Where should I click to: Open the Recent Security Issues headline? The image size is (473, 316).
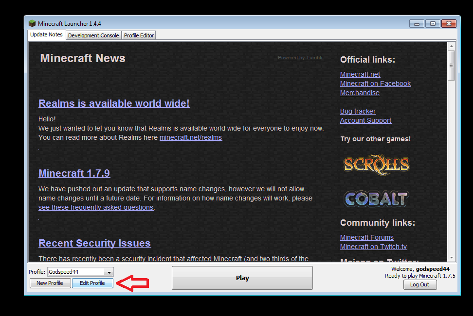pos(95,243)
